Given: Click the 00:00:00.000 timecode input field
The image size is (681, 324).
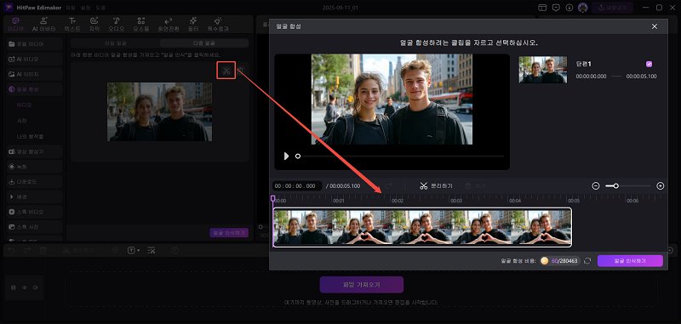Looking at the screenshot, I should point(297,185).
